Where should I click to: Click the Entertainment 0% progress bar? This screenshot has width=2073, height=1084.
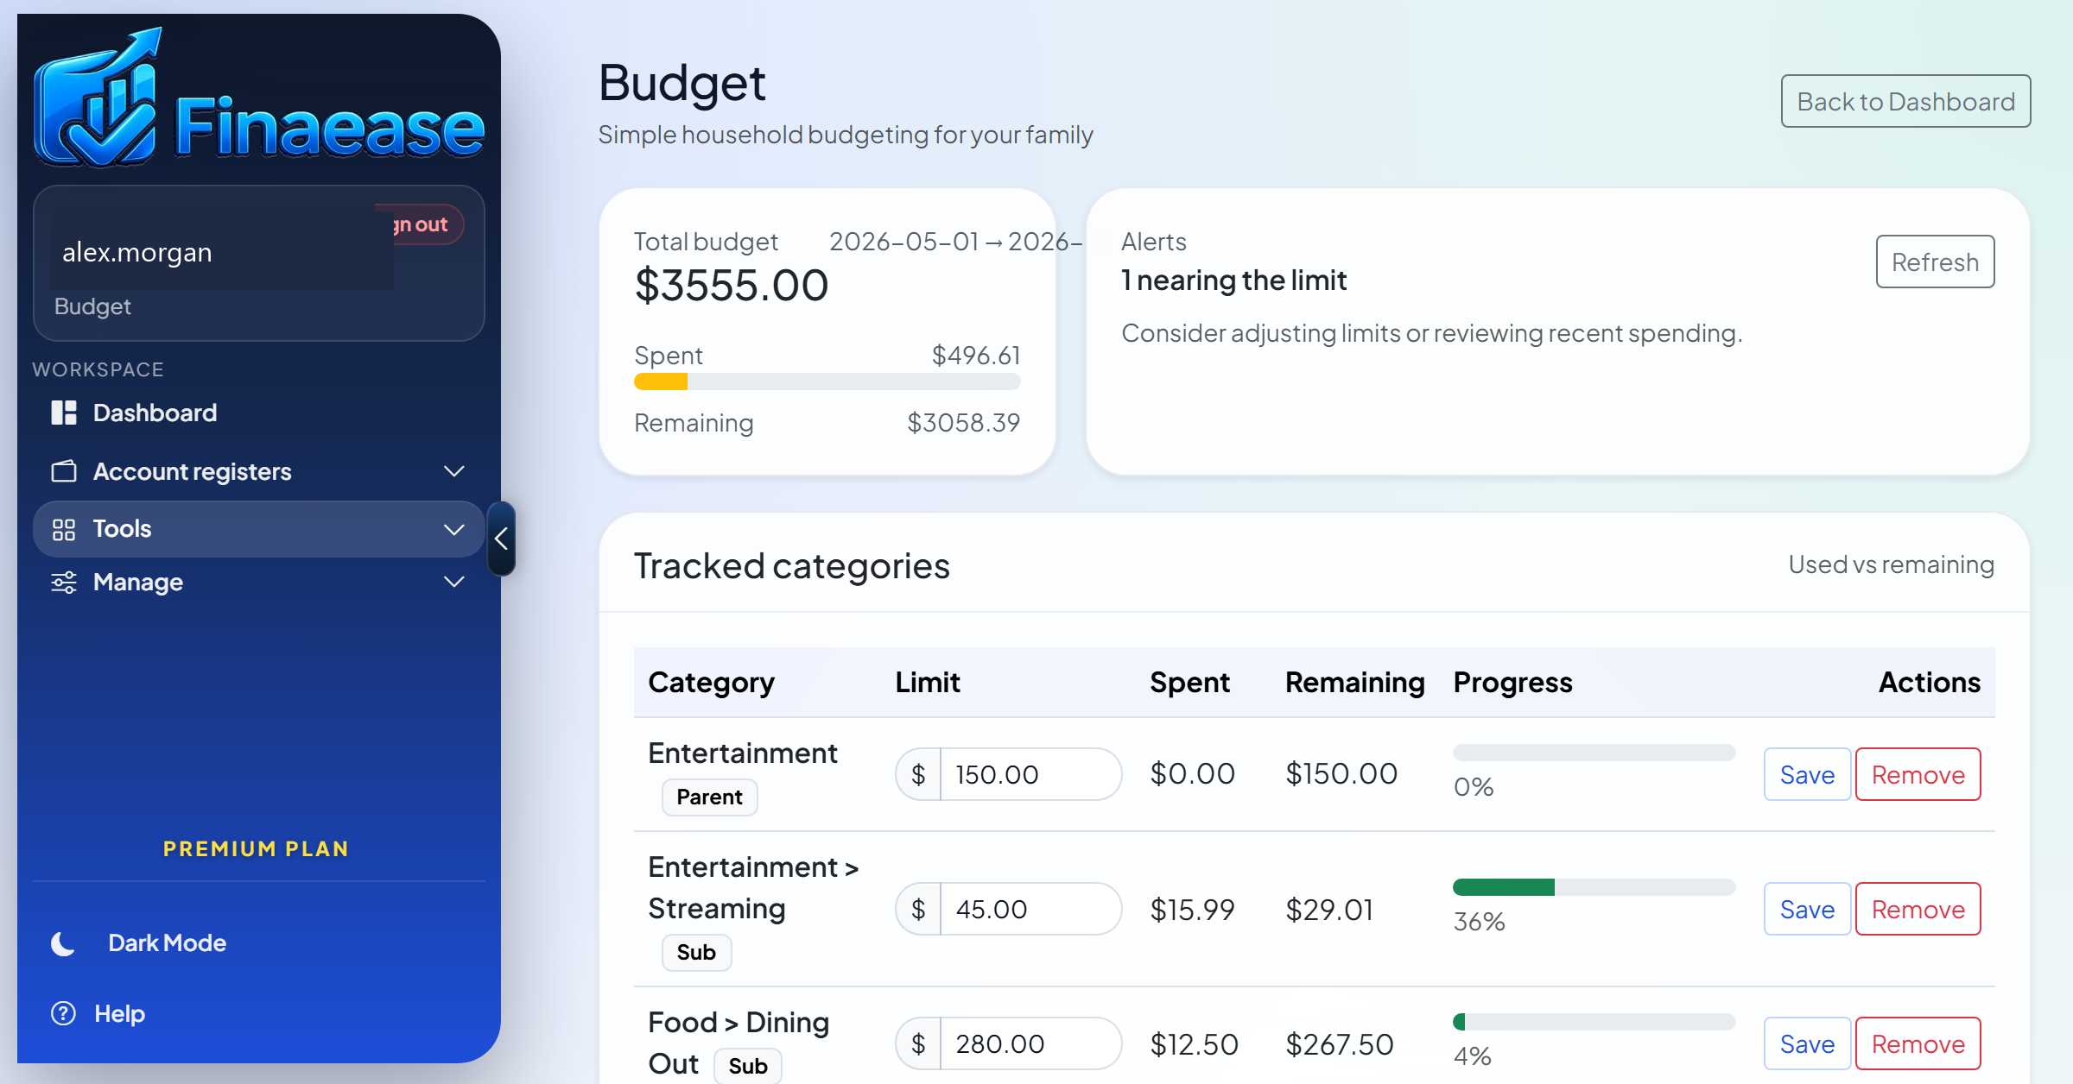(x=1594, y=753)
